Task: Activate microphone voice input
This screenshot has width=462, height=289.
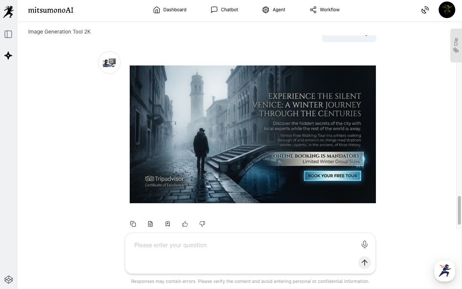Action: (x=364, y=245)
